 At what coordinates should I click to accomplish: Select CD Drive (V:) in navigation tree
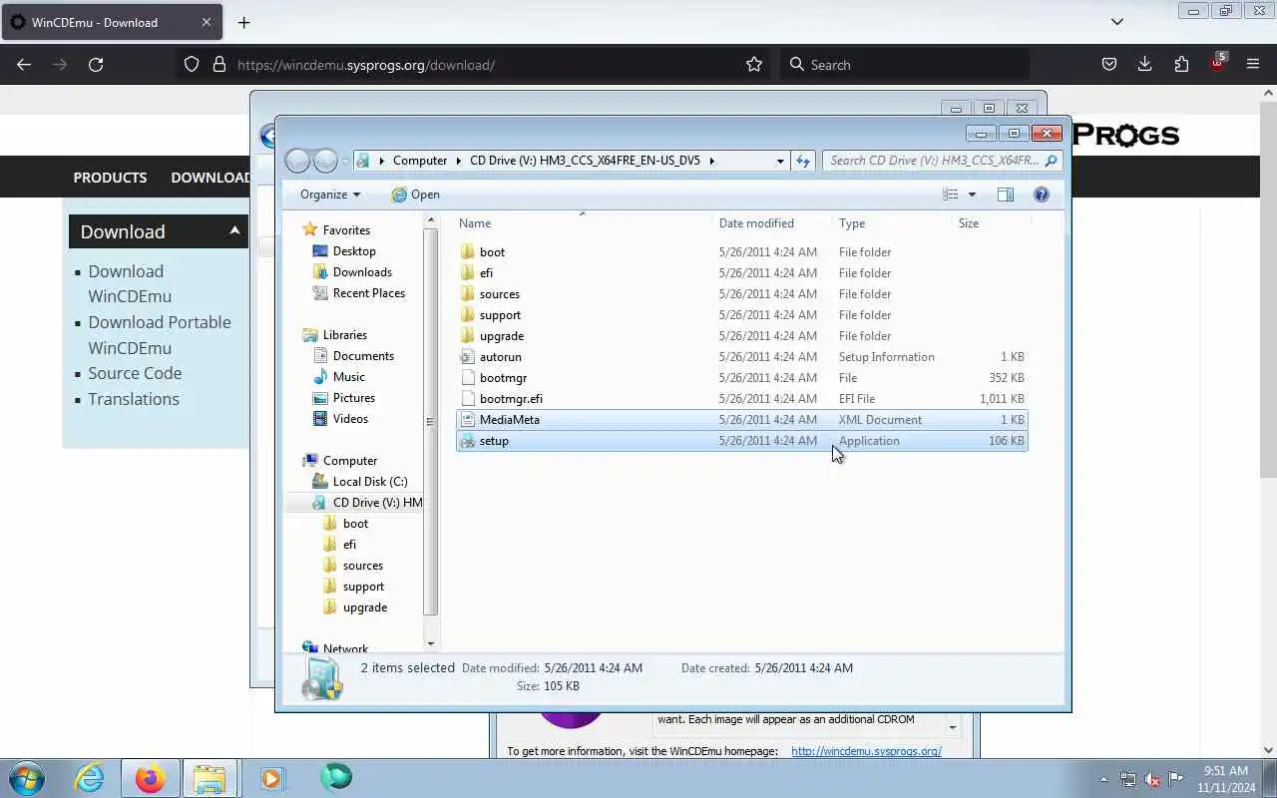tap(377, 503)
